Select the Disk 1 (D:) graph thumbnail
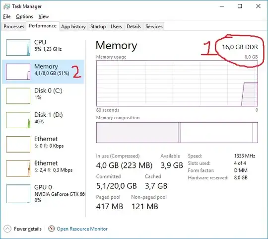This screenshot has height=239, width=268. point(18,120)
